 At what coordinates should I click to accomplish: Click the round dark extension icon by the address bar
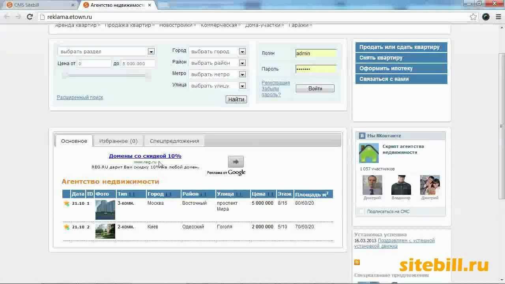pos(486,17)
